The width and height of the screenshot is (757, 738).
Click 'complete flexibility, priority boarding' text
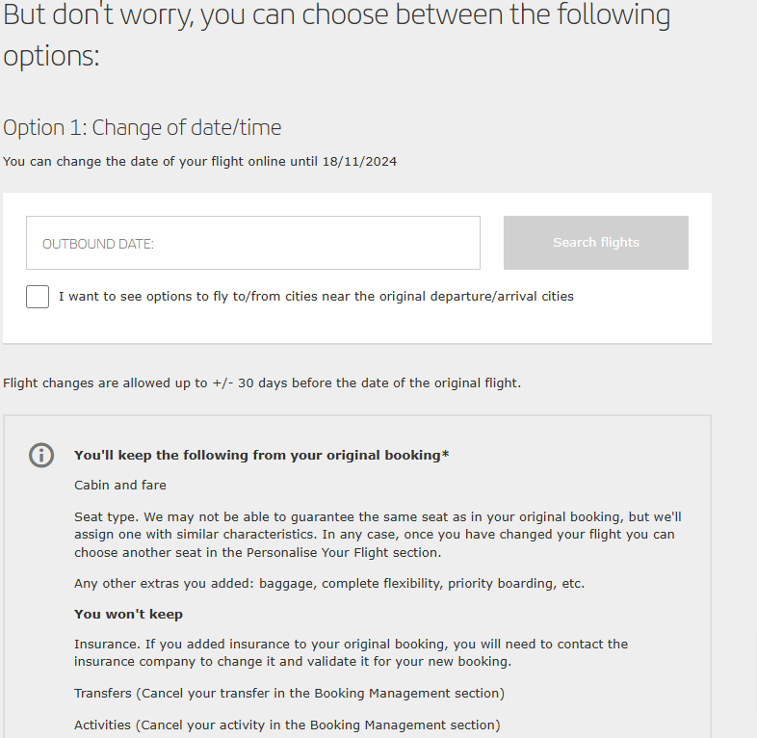(x=437, y=584)
